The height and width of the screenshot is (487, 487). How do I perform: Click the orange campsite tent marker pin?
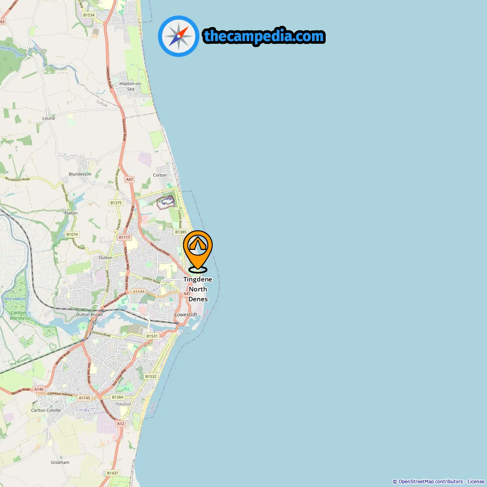click(198, 251)
